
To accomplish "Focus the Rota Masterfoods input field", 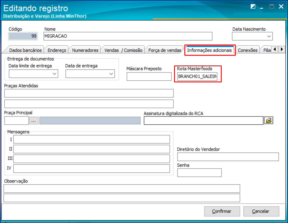I will coord(197,77).
